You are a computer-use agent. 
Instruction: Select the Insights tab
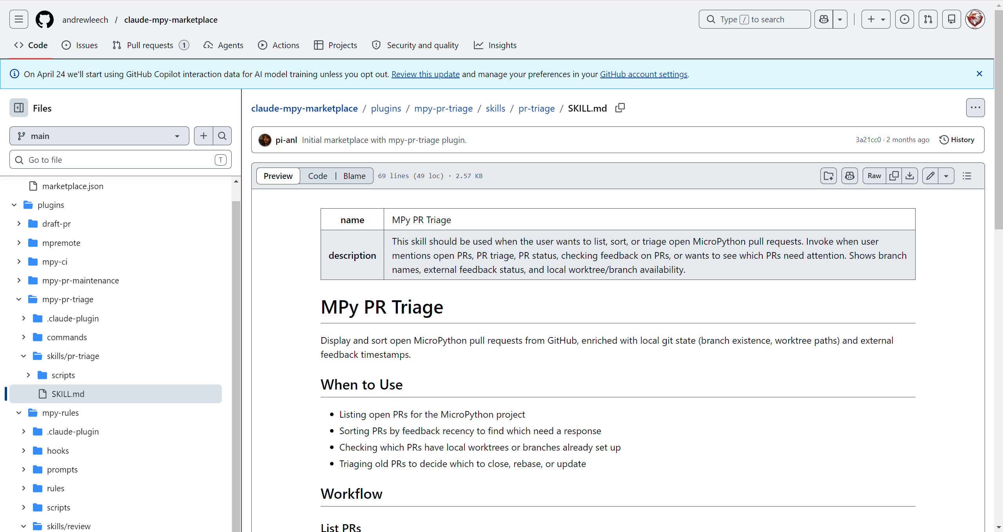coord(495,45)
